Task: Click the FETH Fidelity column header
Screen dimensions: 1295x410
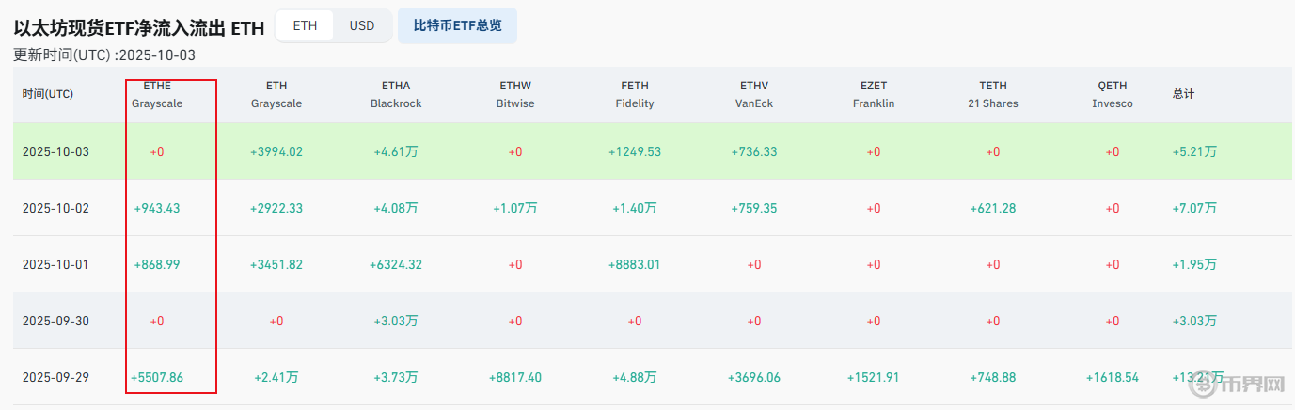Action: click(x=635, y=94)
